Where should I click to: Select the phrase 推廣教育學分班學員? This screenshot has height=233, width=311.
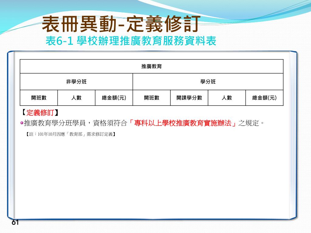pyautogui.click(x=55, y=123)
